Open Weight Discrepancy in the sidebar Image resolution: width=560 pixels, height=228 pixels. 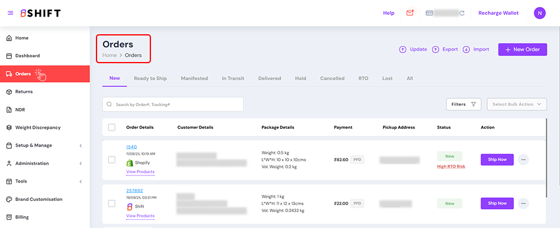[38, 128]
